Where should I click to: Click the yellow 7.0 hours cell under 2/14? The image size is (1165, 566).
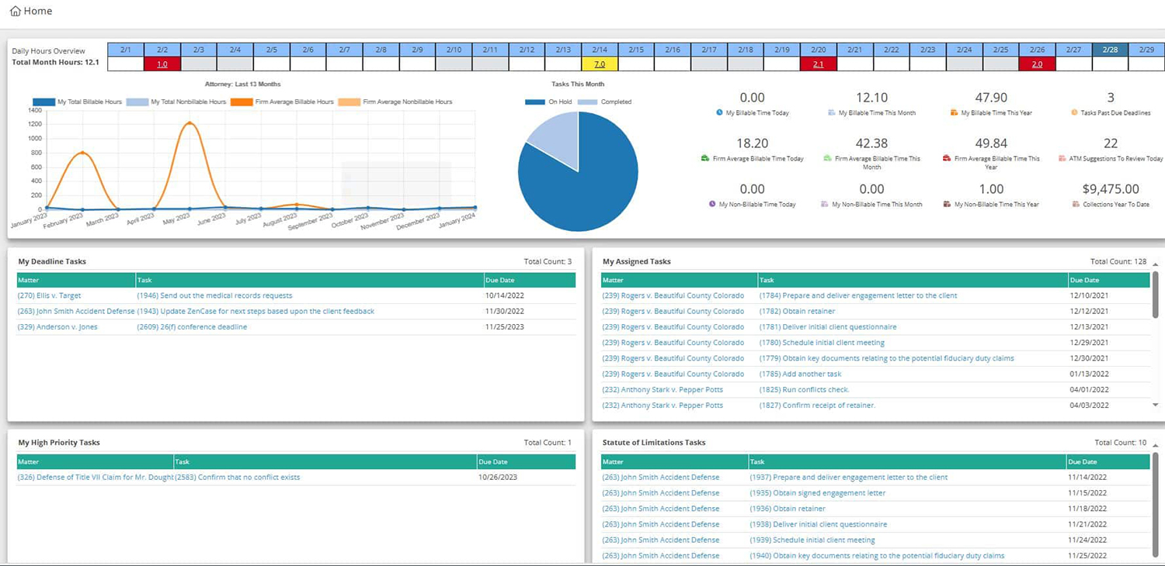[598, 64]
